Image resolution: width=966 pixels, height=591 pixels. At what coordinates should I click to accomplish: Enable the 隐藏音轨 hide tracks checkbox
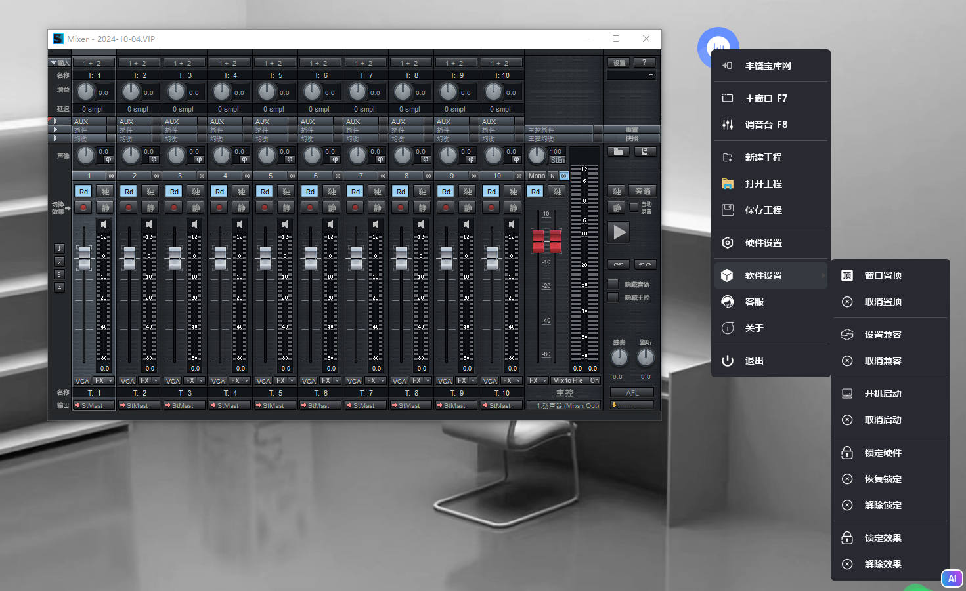(613, 284)
